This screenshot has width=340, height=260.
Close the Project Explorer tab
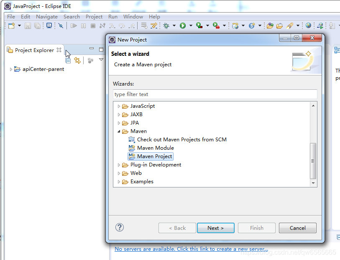59,50
